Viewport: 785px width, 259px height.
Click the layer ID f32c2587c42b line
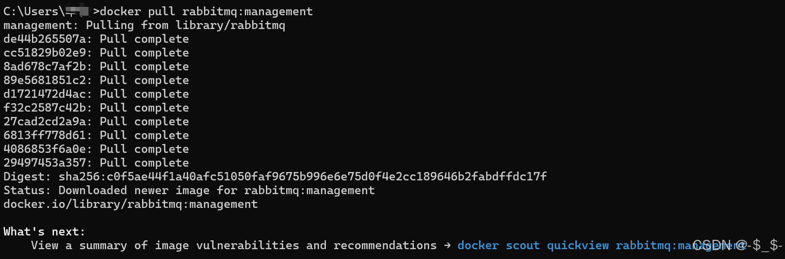(x=96, y=108)
